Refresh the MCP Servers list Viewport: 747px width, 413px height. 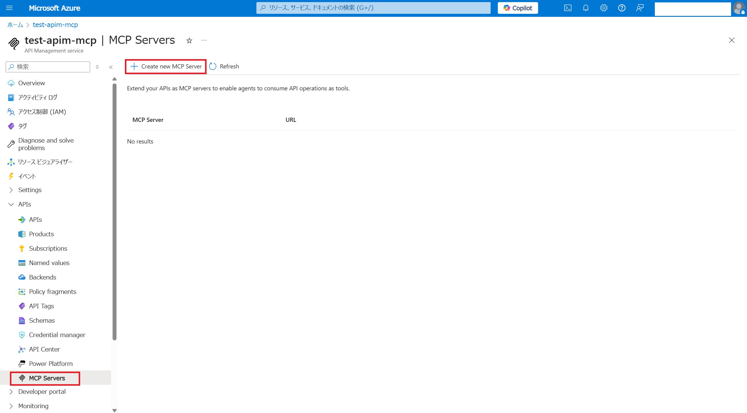coord(224,66)
